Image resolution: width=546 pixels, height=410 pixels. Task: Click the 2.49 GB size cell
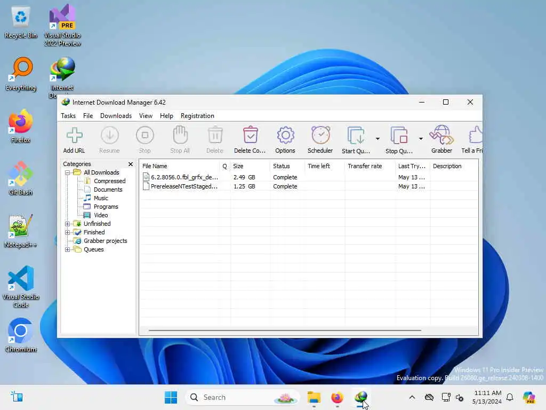coord(244,177)
